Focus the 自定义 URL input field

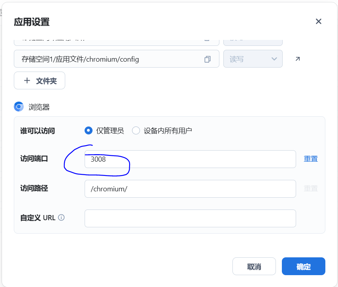click(190, 218)
